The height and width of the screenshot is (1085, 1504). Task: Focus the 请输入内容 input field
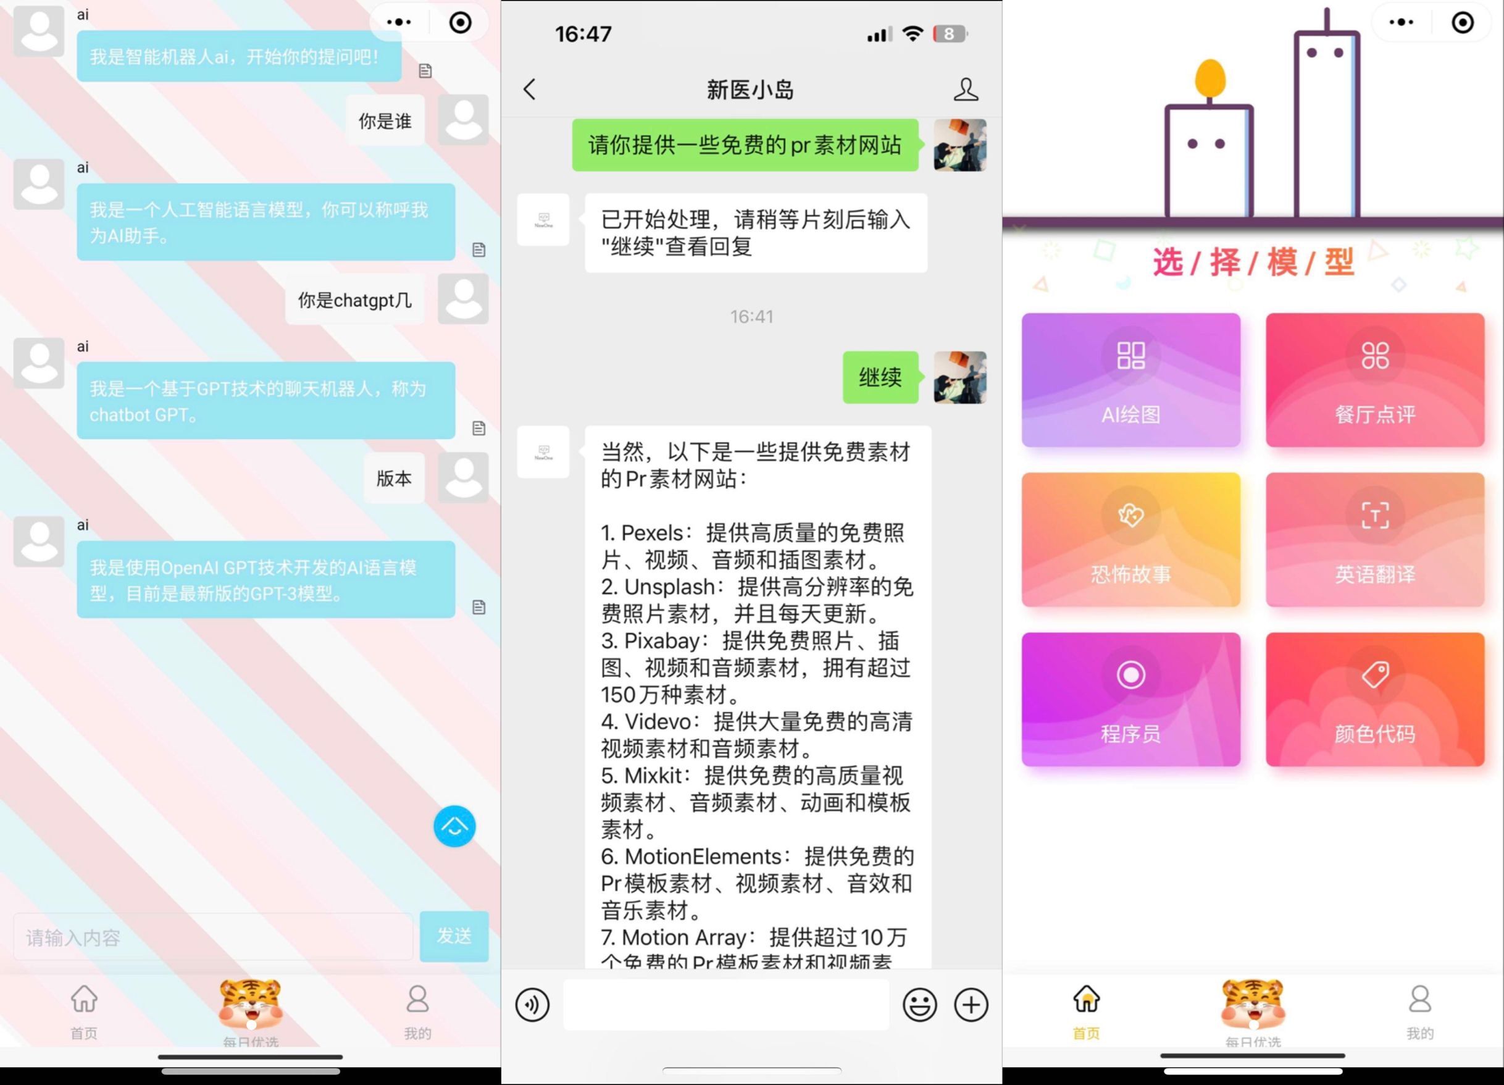212,937
